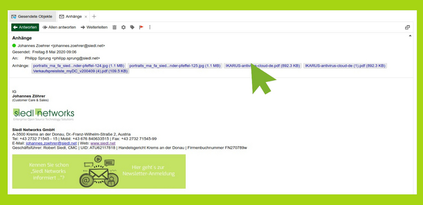Open attachment portraits pfeffel-125.jpg
Image resolution: width=423 pixels, height=205 pixels.
pos(175,66)
